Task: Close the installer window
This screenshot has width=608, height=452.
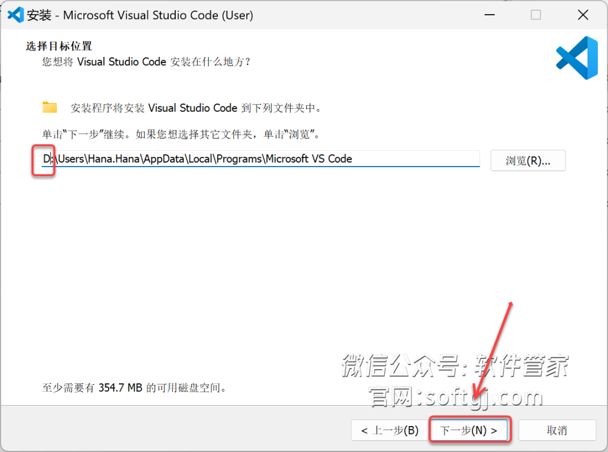Action: [583, 15]
